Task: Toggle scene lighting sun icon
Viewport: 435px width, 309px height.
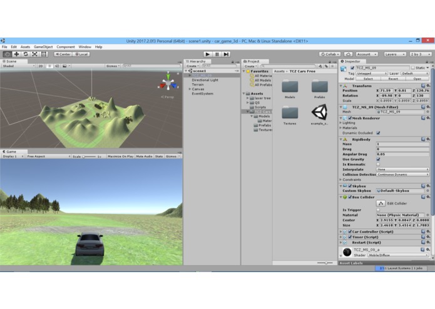Action: coord(49,66)
